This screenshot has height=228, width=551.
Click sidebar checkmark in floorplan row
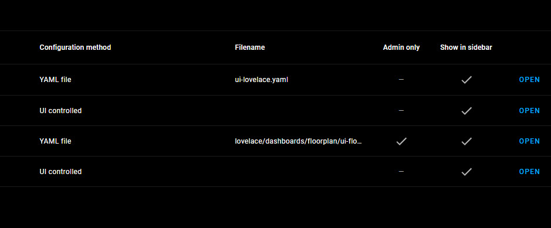[467, 141]
